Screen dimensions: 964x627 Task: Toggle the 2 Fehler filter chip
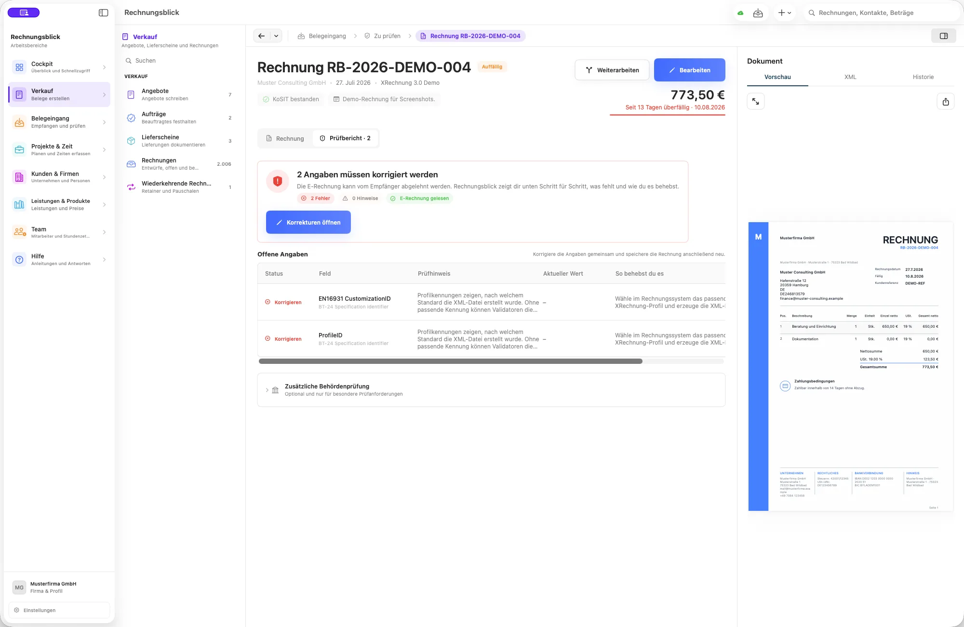click(x=316, y=198)
